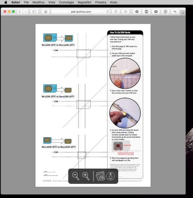Click the ruler-and-marker circular photo
The image size is (193, 198).
coord(125,73)
